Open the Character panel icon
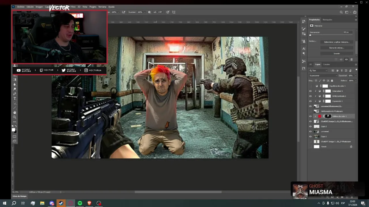The width and height of the screenshot is (369, 207). [x=304, y=49]
